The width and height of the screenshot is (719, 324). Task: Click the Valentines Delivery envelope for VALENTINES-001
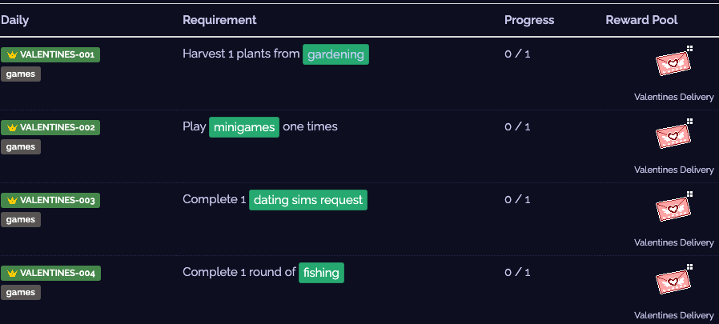tap(673, 62)
